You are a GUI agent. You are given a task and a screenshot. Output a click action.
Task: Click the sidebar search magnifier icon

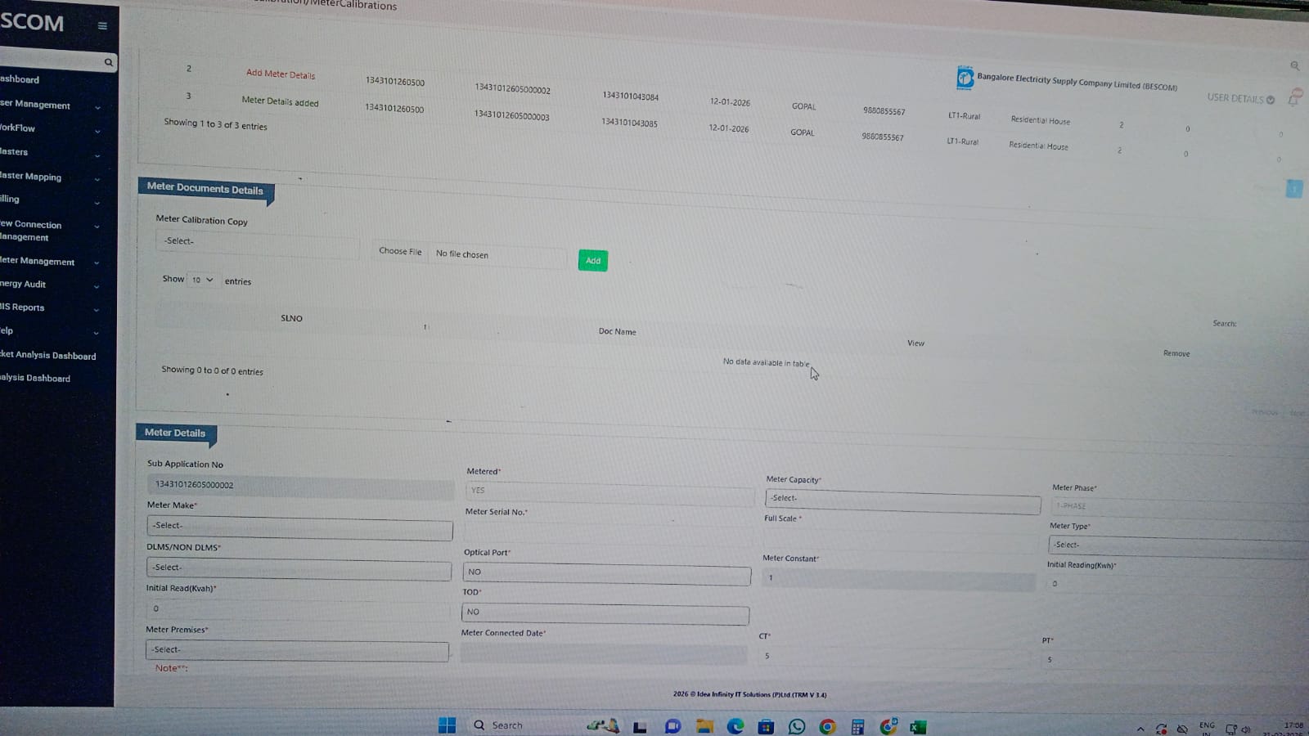(108, 62)
